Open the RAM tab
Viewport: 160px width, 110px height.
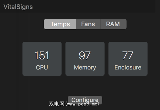pyautogui.click(x=113, y=24)
